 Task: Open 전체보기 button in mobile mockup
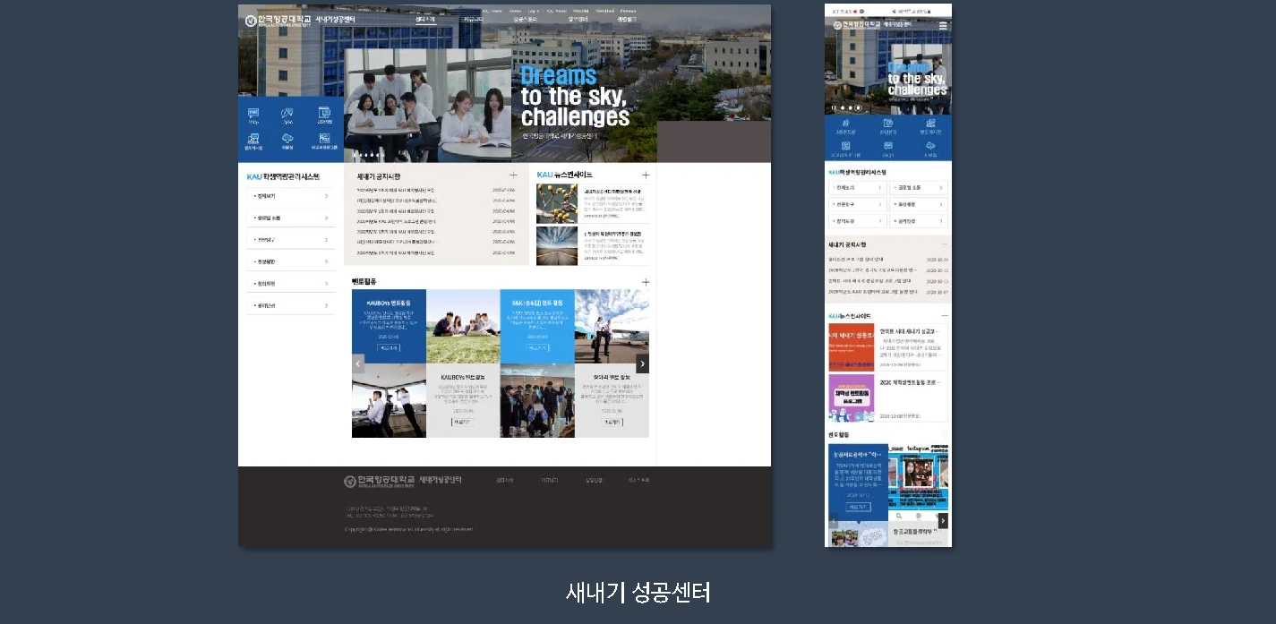click(857, 188)
